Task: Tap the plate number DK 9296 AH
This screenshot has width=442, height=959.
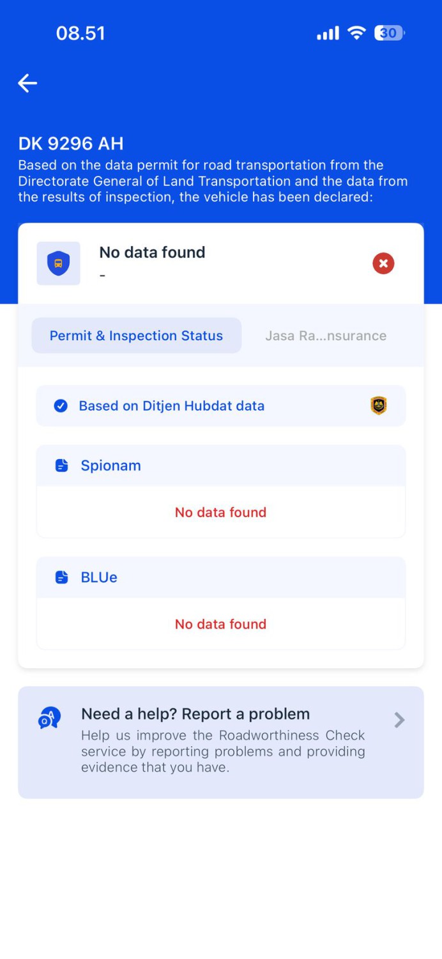Action: click(x=70, y=143)
